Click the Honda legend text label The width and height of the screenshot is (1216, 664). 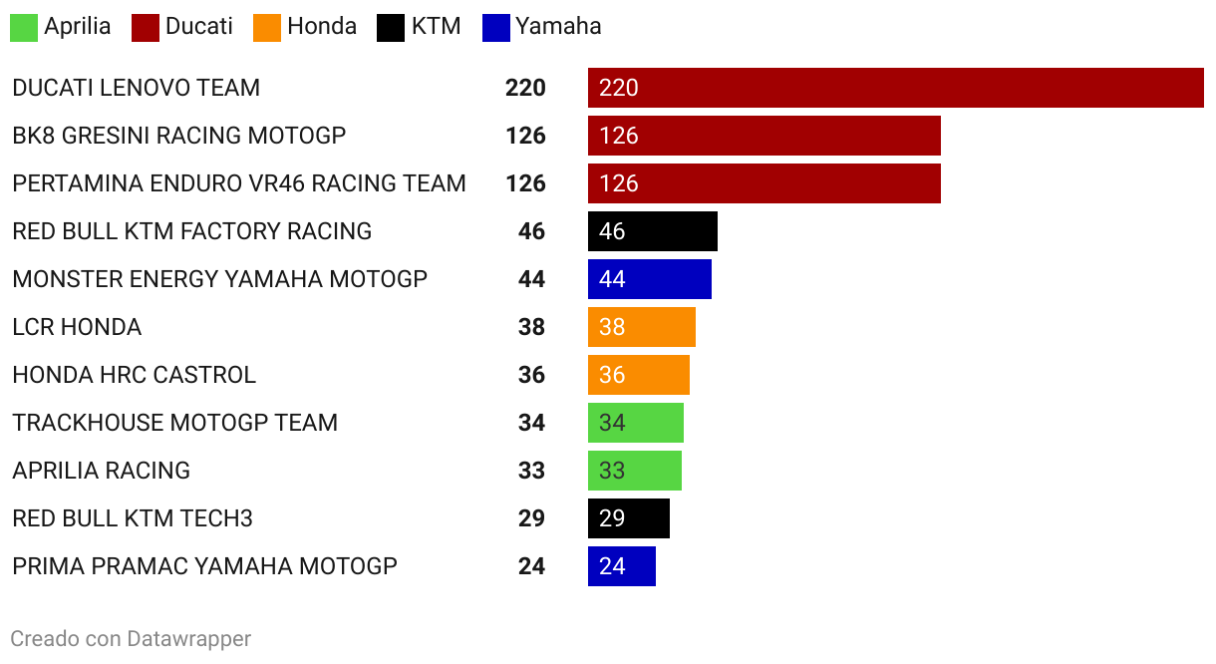[322, 27]
